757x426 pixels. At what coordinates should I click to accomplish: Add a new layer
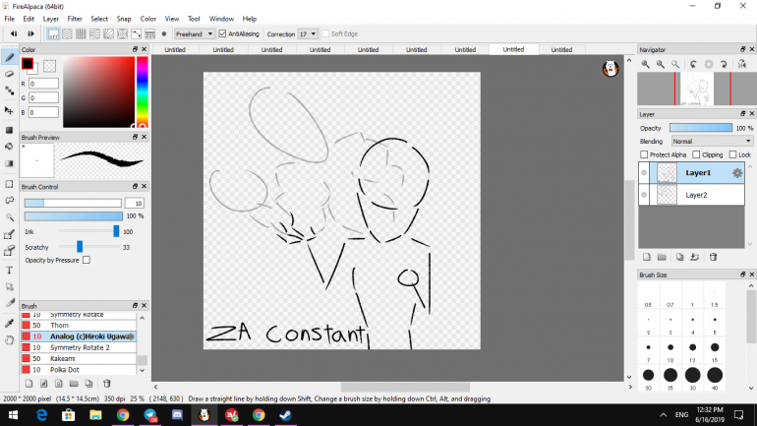tap(647, 257)
